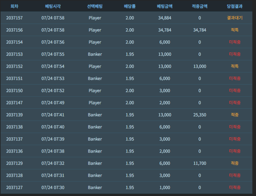Click bet amount 34,884
Viewport: 256px width, 196px height.
(165, 18)
